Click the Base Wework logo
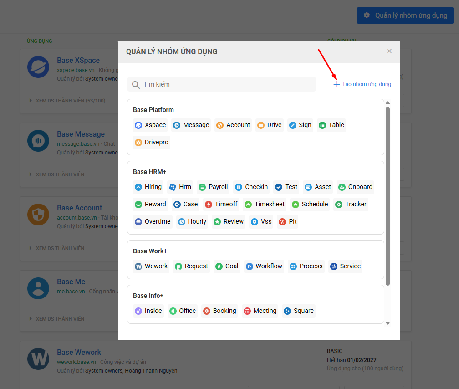This screenshot has width=459, height=389. (38, 359)
